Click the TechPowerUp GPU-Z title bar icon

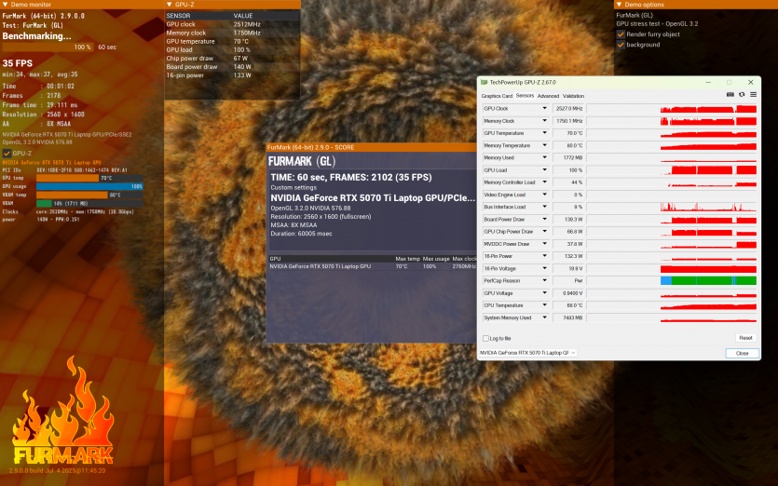(x=484, y=82)
